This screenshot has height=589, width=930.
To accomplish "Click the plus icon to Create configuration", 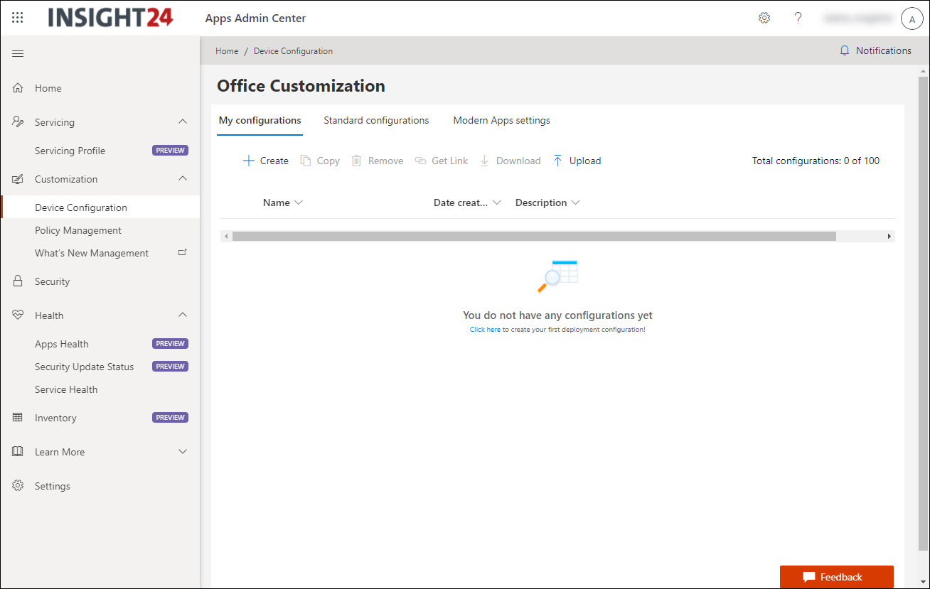I will [249, 161].
